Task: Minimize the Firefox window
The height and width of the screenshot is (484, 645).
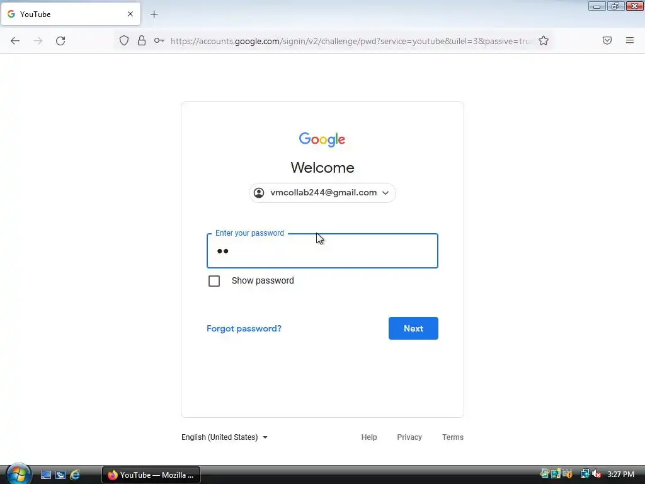Action: (x=596, y=6)
